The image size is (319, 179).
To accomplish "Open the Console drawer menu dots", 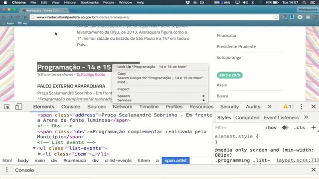I will (6, 170).
